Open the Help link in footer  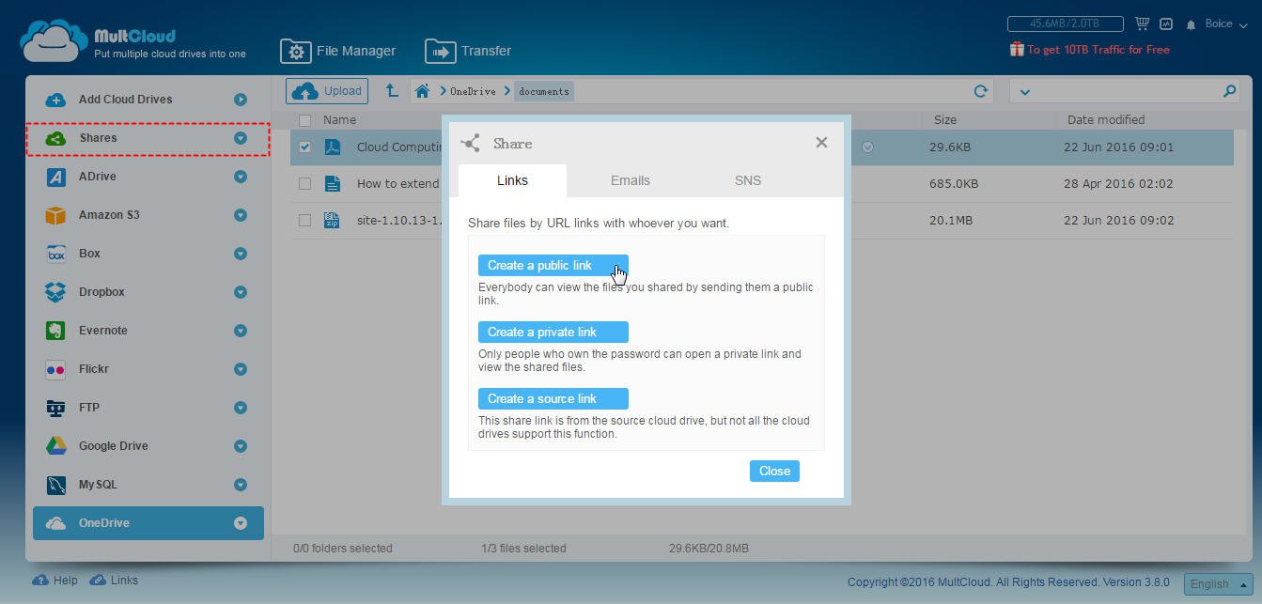coord(55,581)
